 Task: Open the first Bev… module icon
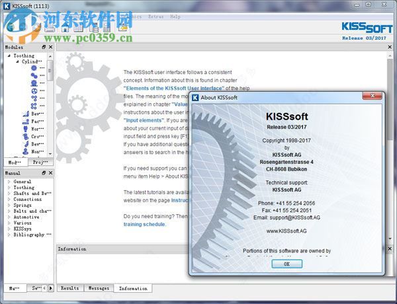point(26,114)
